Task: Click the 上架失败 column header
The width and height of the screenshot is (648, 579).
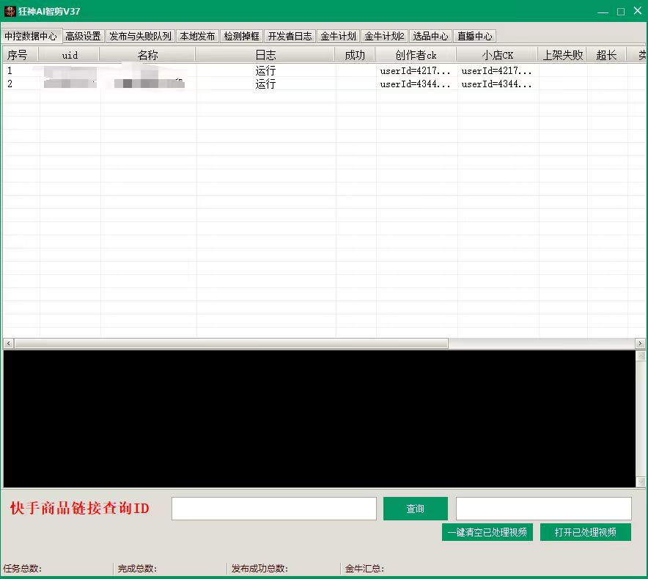Action: point(562,55)
